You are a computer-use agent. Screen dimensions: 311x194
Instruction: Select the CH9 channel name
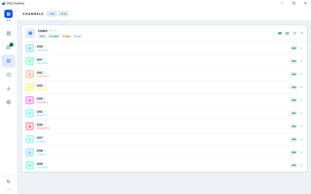[x=40, y=164]
